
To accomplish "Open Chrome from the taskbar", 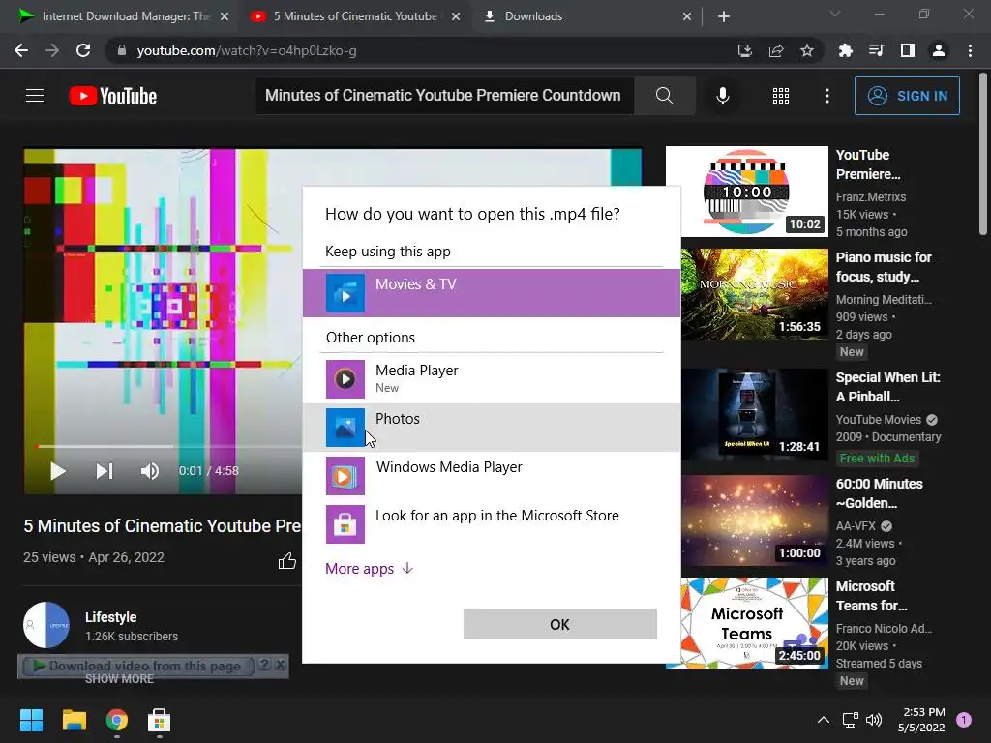I will [x=117, y=720].
